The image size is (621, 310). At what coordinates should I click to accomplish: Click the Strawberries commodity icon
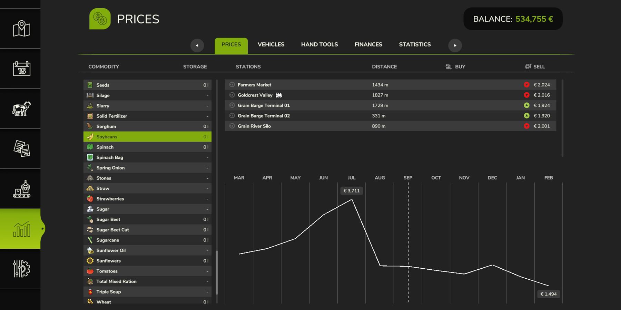pyautogui.click(x=90, y=199)
